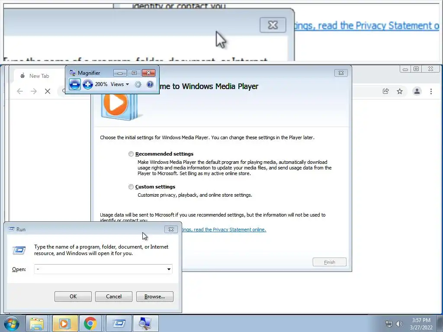Click the Run program icon inside the dialog
Viewport: 443px width, 332px height.
click(x=19, y=250)
